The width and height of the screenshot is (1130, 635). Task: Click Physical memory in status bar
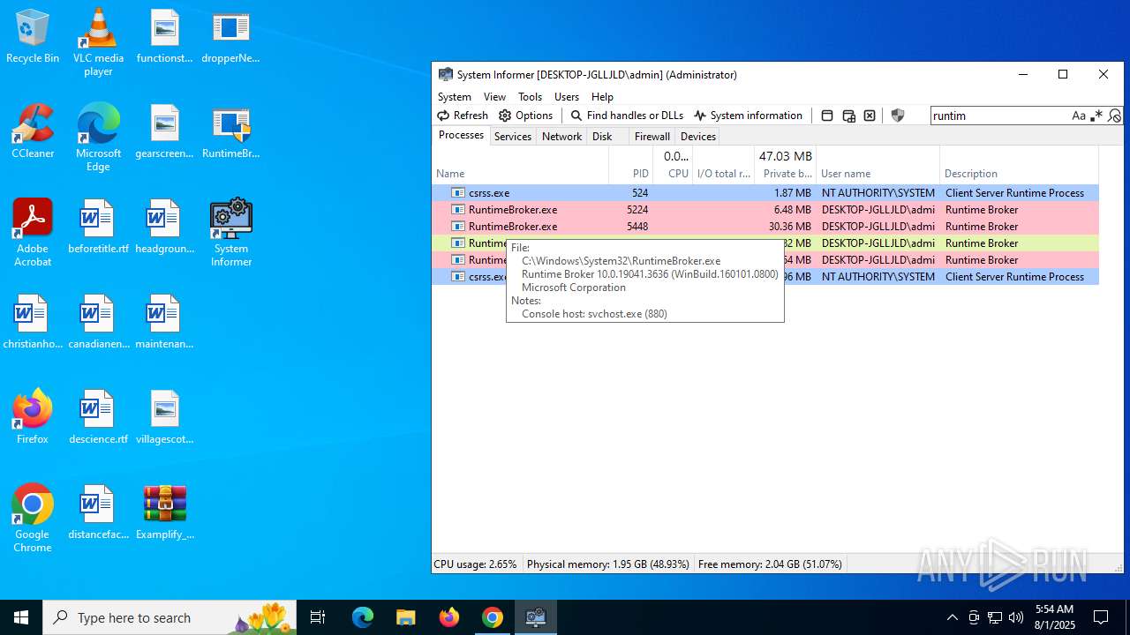607,564
